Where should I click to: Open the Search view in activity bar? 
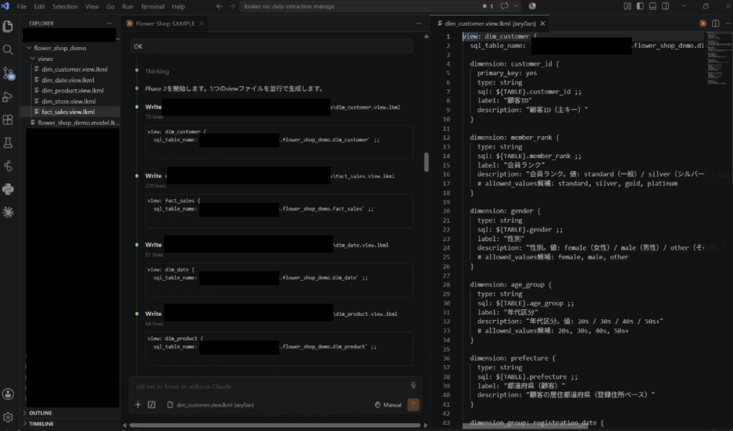pyautogui.click(x=8, y=49)
